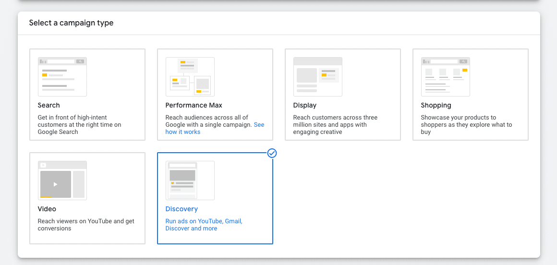Click the blue checkmark on Discovery card
The height and width of the screenshot is (265, 557).
click(272, 153)
